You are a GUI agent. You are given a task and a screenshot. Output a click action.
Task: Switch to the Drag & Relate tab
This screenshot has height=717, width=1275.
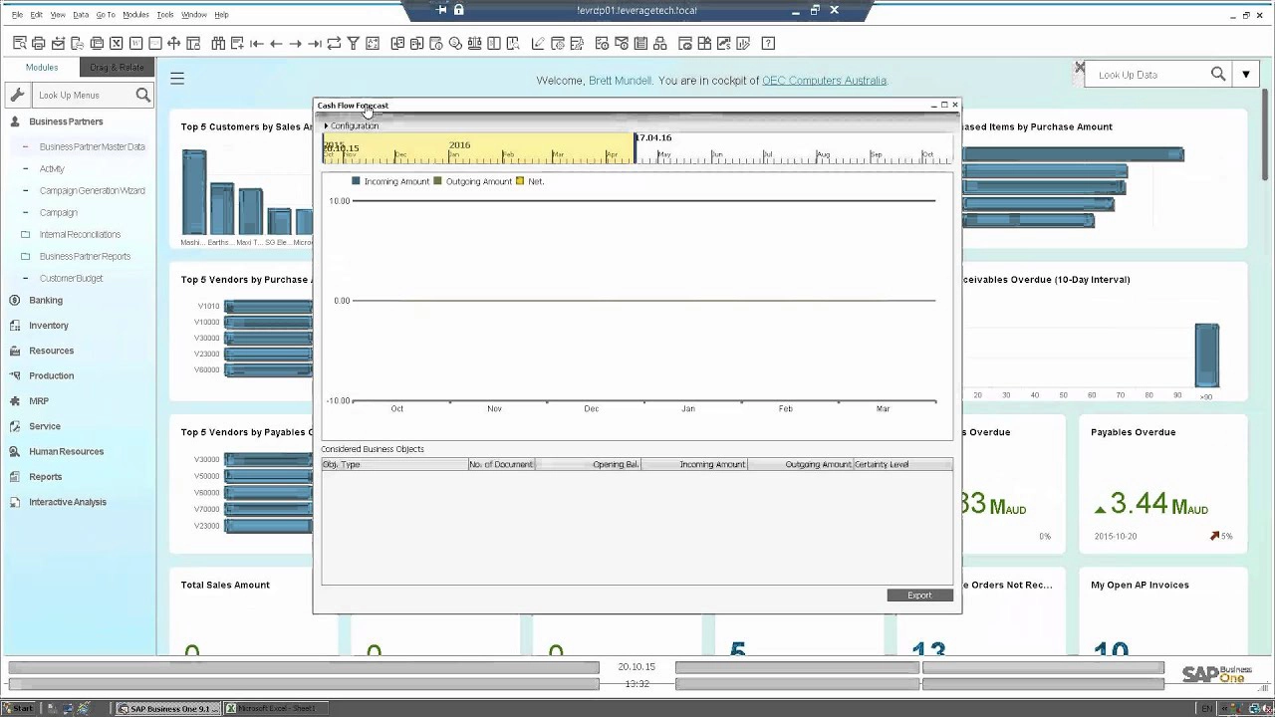[x=117, y=67]
